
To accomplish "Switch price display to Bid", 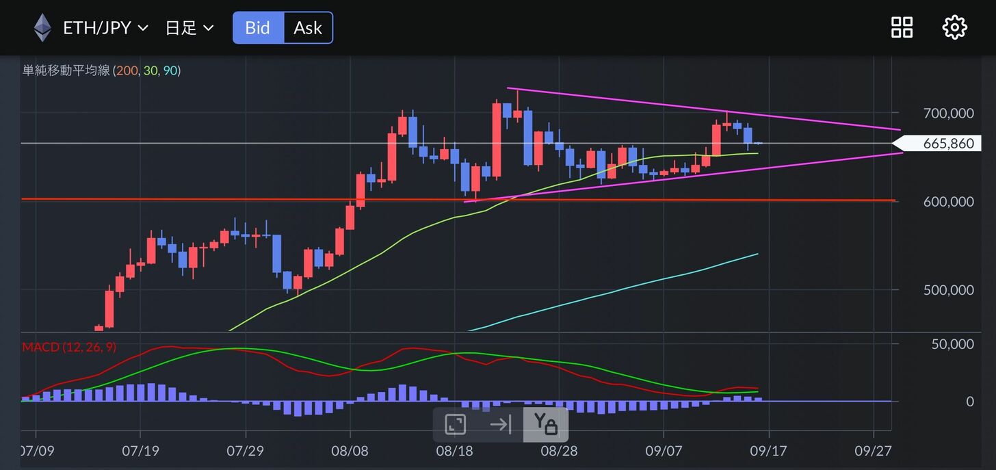I will [258, 28].
